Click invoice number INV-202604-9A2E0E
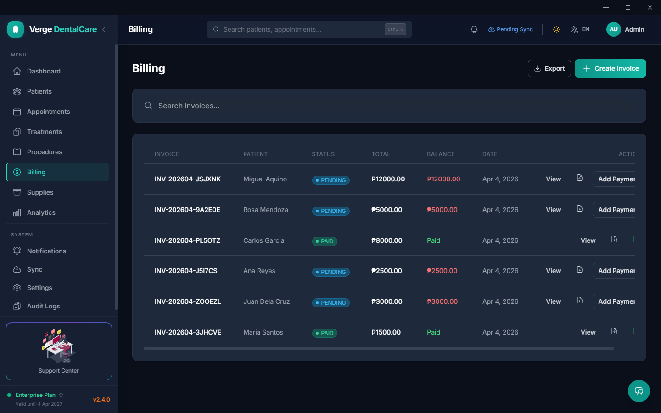Image resolution: width=661 pixels, height=413 pixels. coord(187,210)
